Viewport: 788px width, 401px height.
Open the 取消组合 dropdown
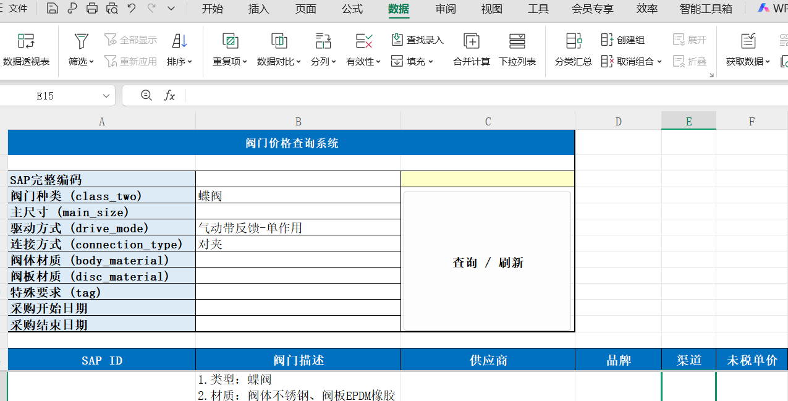coord(659,62)
